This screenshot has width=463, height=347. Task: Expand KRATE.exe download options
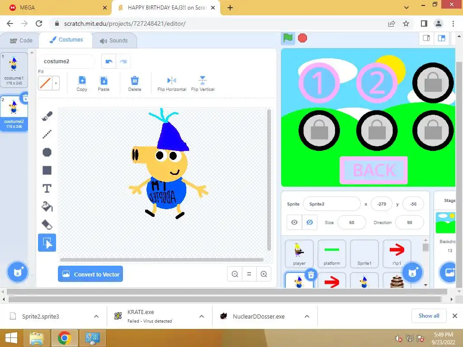click(x=202, y=316)
